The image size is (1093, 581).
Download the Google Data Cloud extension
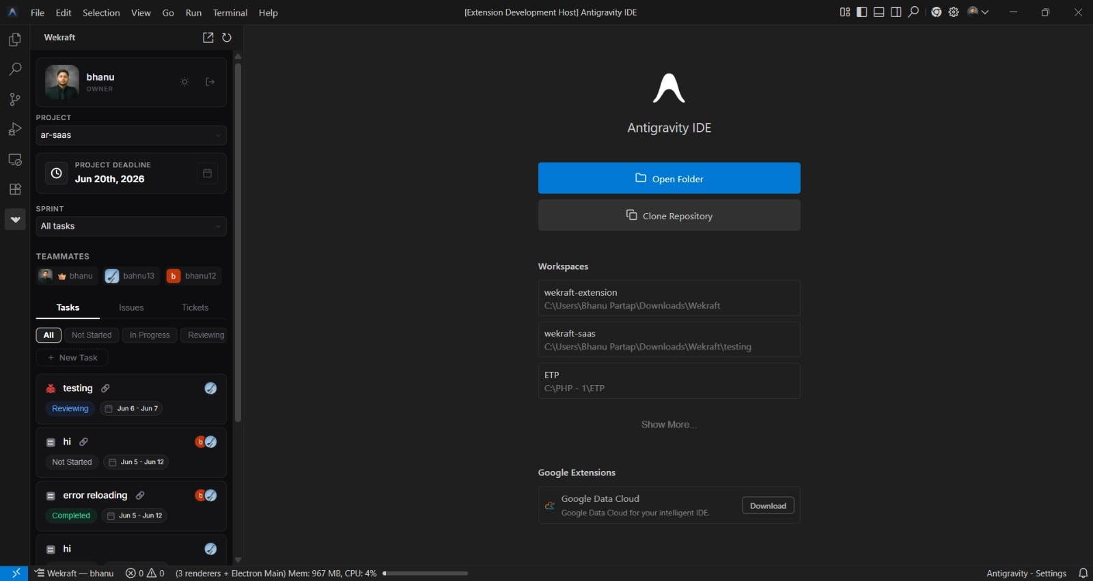coord(768,506)
